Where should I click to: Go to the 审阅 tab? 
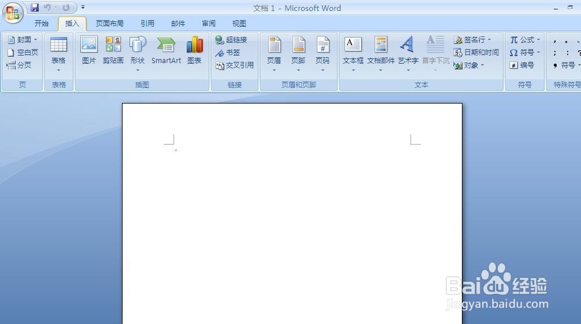pos(209,23)
